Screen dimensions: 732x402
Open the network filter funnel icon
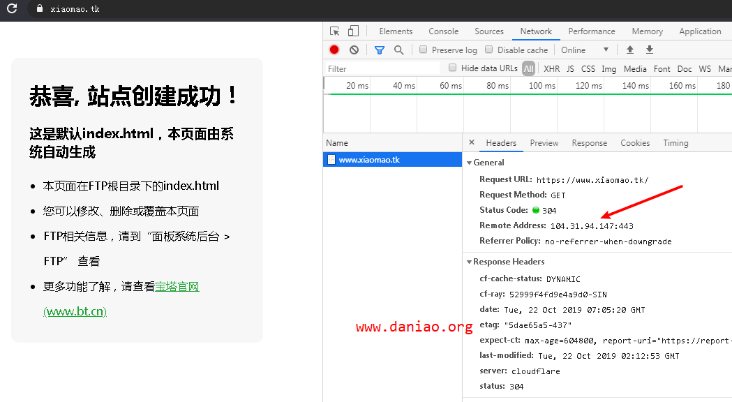coord(379,50)
